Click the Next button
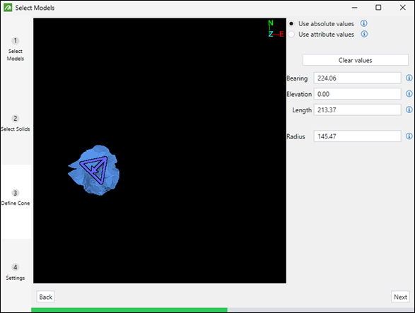This screenshot has height=313, width=415. (x=400, y=297)
